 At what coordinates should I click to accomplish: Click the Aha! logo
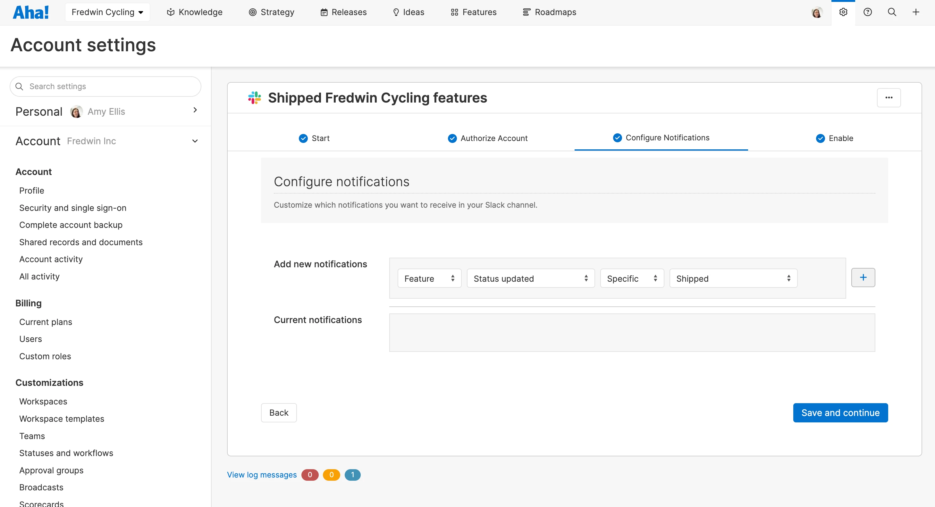(31, 12)
